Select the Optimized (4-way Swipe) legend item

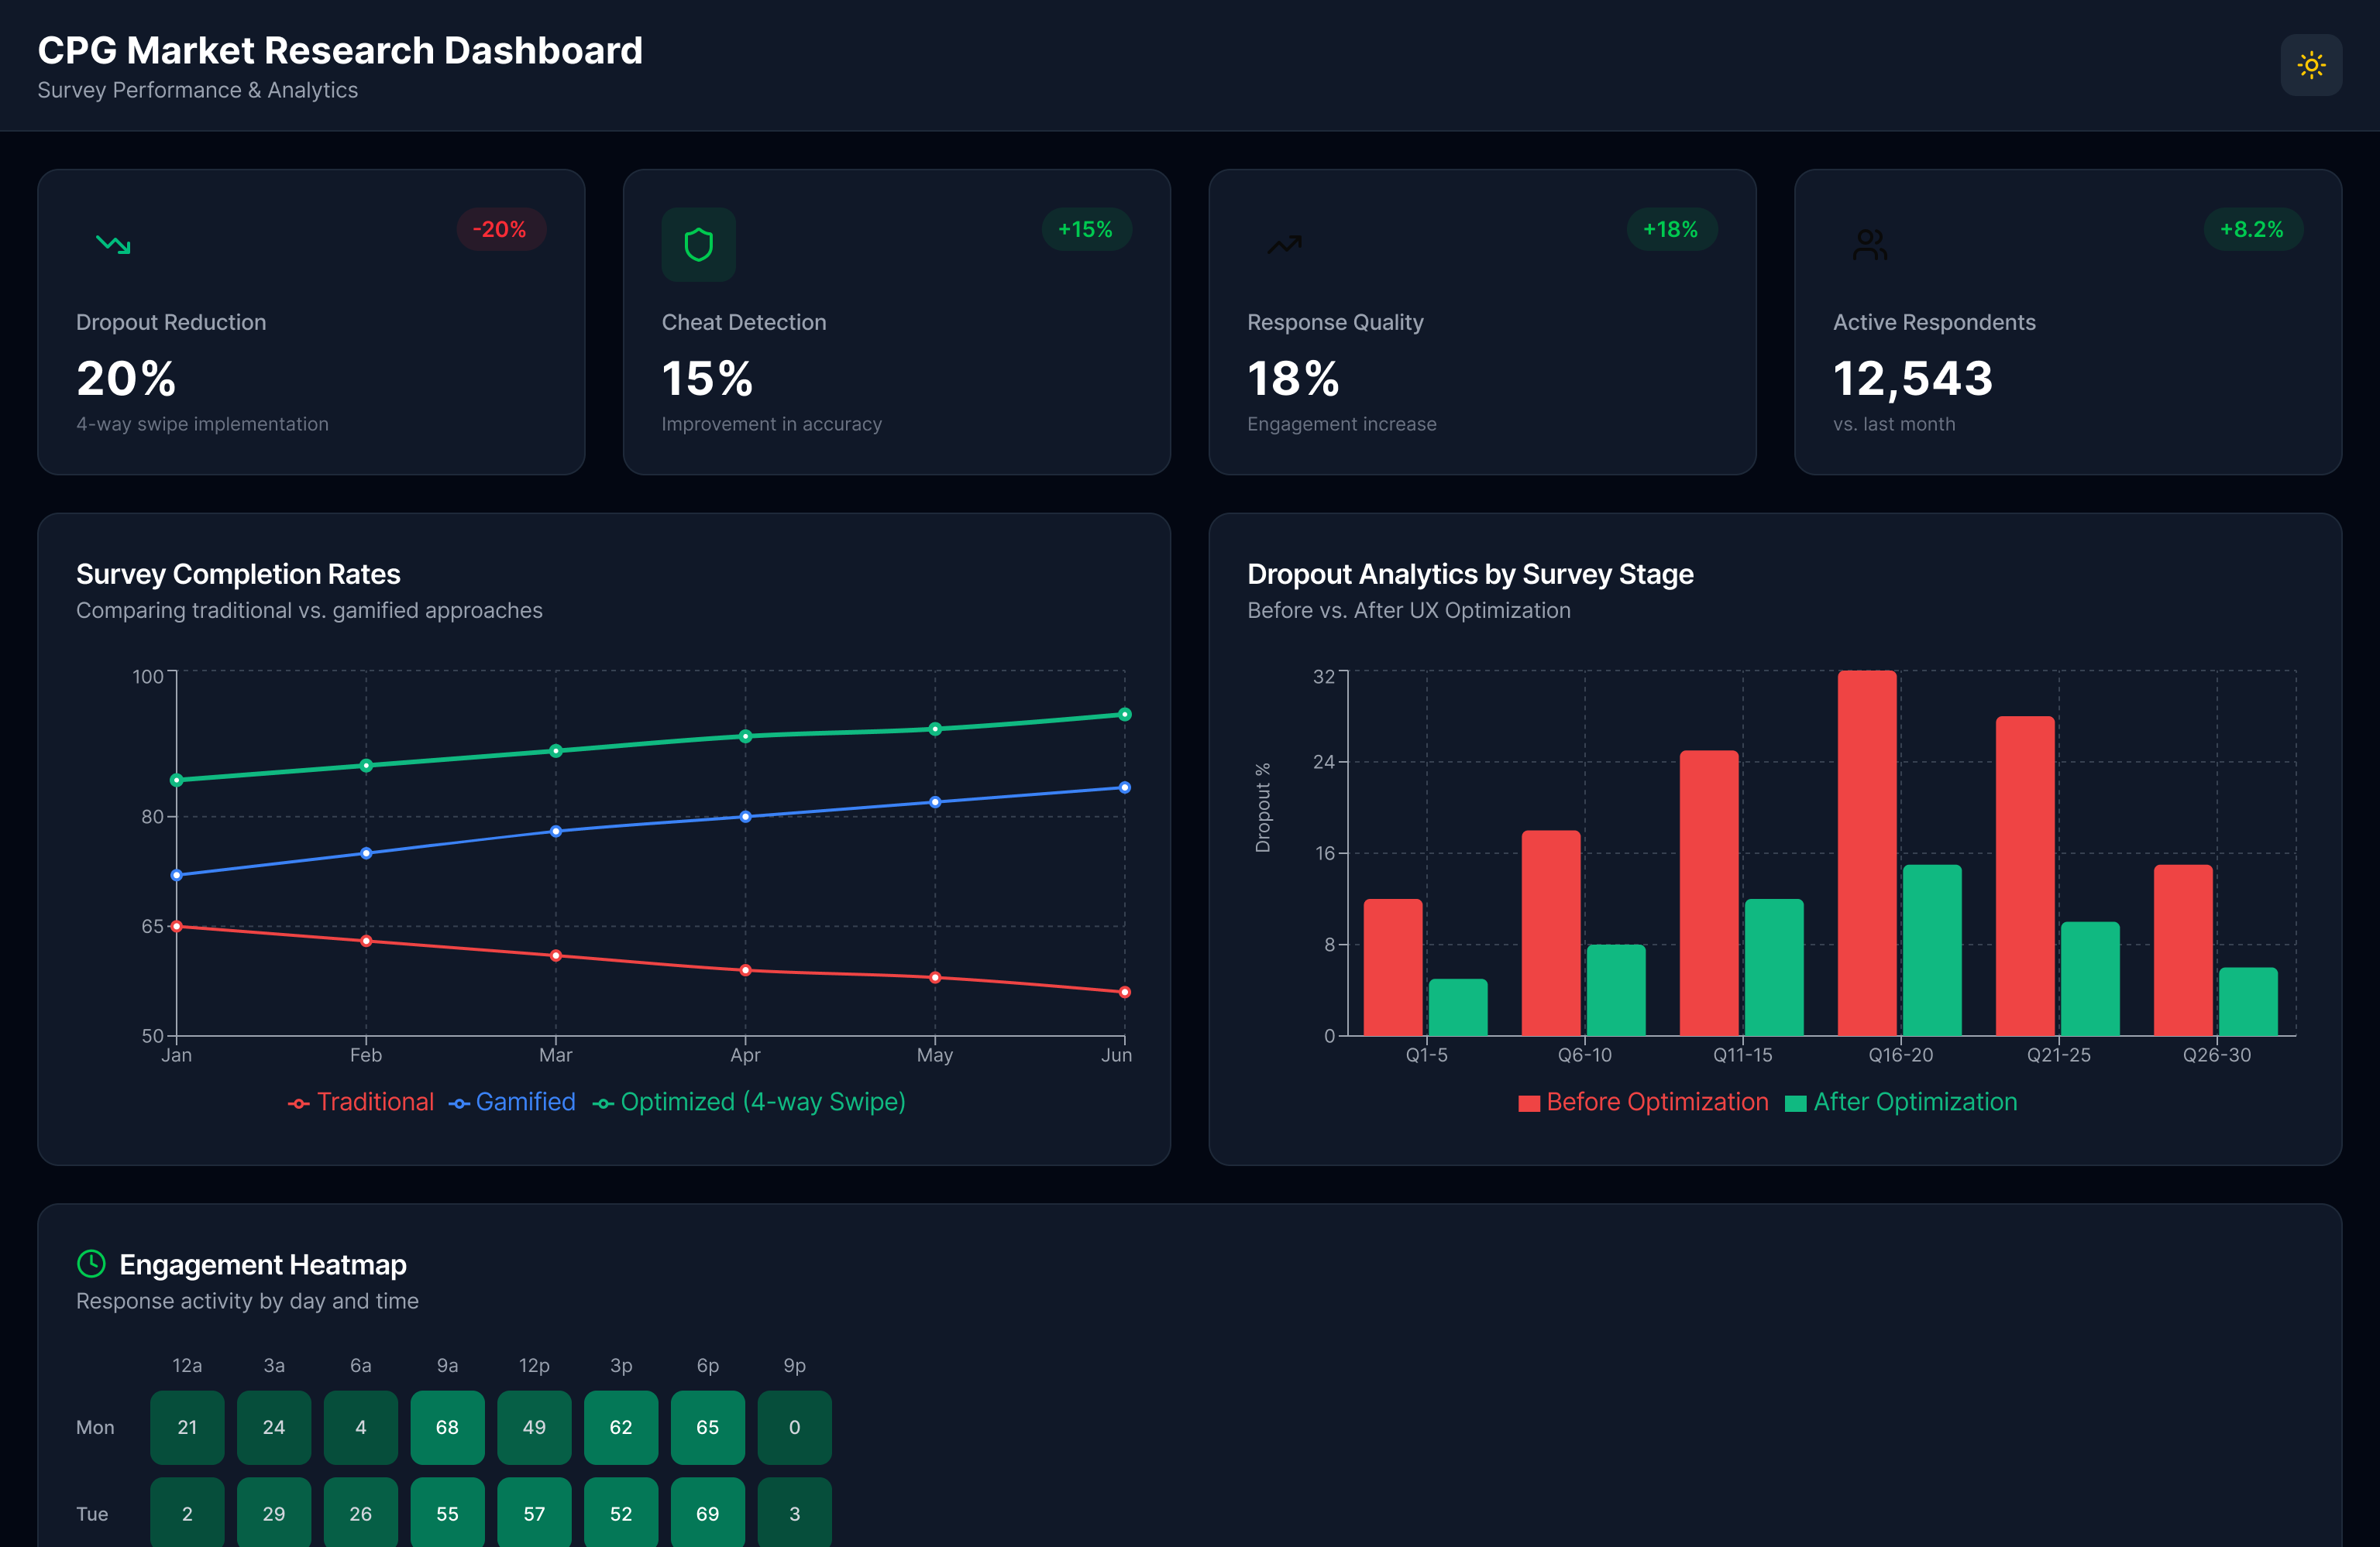coord(763,1101)
